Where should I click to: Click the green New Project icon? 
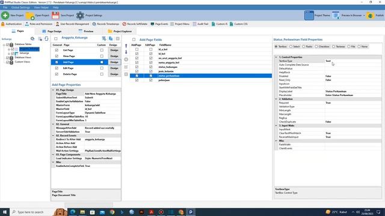5,16
